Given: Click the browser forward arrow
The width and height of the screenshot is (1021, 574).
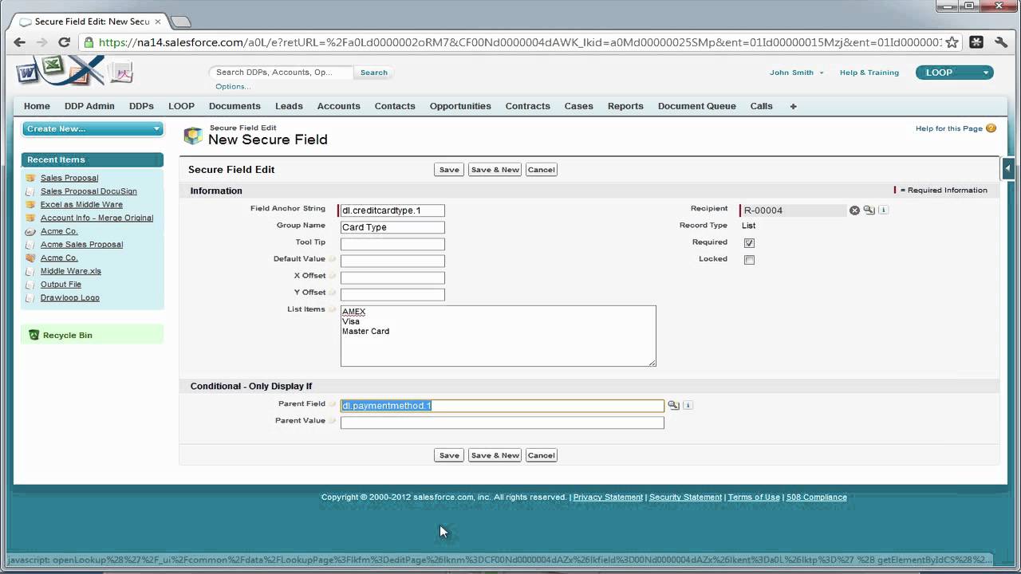Looking at the screenshot, I should 41,43.
